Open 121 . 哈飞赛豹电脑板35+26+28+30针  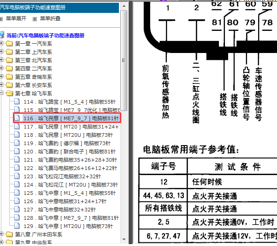pos(71,160)
